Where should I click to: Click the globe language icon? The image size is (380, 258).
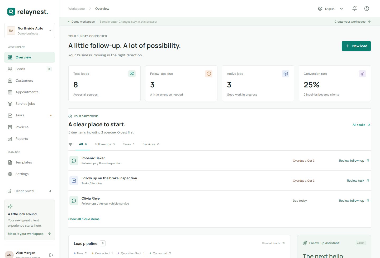tap(320, 9)
